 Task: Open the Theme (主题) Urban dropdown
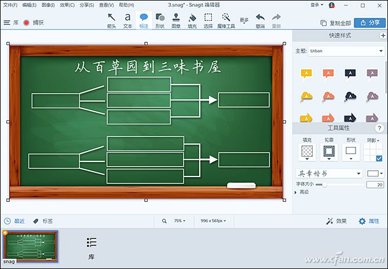(x=346, y=51)
